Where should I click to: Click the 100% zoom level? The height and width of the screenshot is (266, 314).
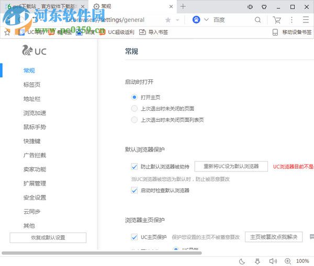tap(302, 261)
